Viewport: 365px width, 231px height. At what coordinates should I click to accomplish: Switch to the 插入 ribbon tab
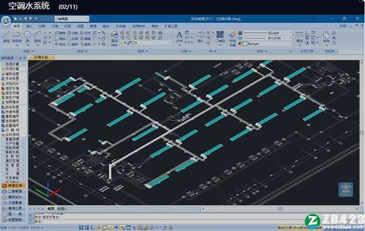(x=29, y=26)
